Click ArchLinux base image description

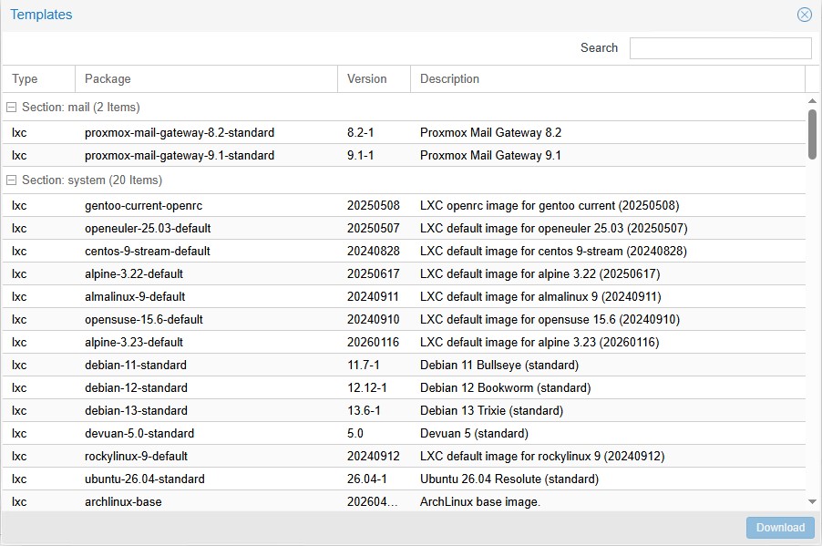pos(480,502)
